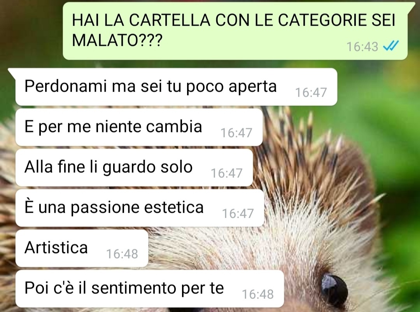The height and width of the screenshot is (312, 420).
Task: Click the 16:47 time on 'E per me niente cambia'
Action: pyautogui.click(x=236, y=133)
